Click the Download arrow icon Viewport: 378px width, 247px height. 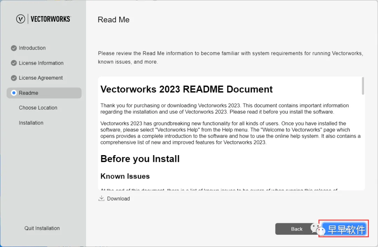tap(101, 198)
